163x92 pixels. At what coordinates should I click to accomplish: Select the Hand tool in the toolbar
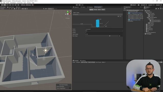pos(2,5)
